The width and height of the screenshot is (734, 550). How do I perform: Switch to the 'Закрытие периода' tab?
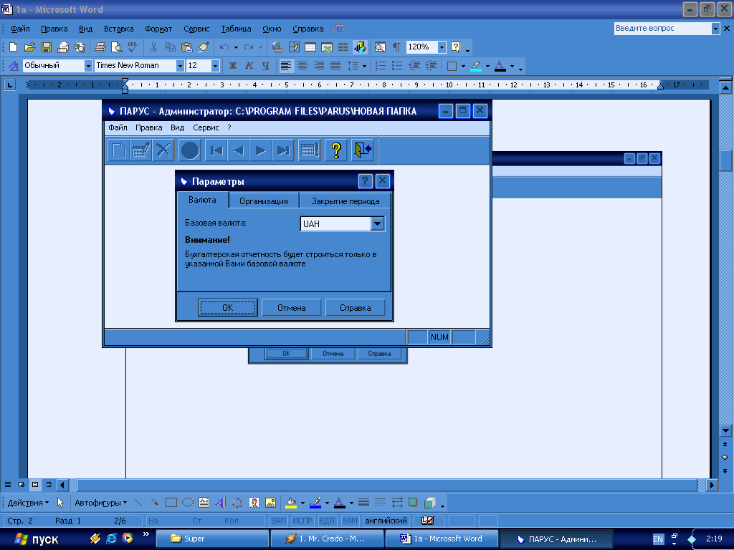(345, 201)
